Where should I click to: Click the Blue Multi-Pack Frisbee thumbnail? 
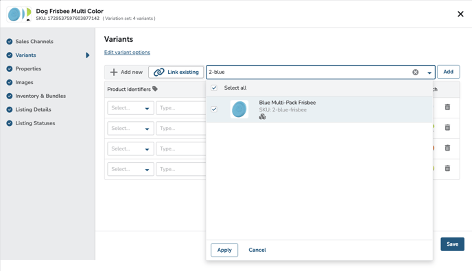pos(239,109)
